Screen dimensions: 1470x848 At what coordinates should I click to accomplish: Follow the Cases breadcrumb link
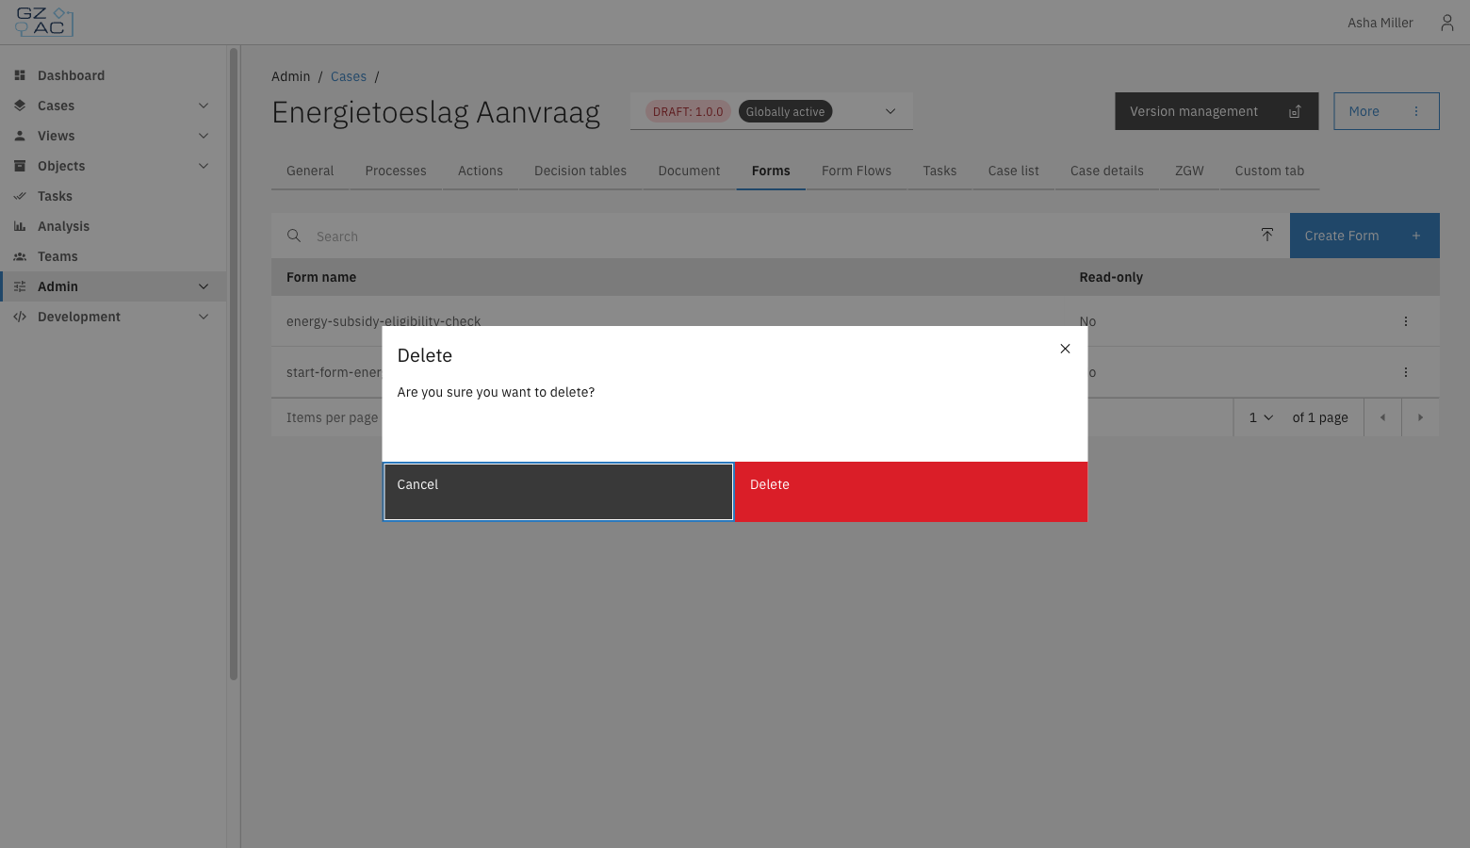pos(349,76)
